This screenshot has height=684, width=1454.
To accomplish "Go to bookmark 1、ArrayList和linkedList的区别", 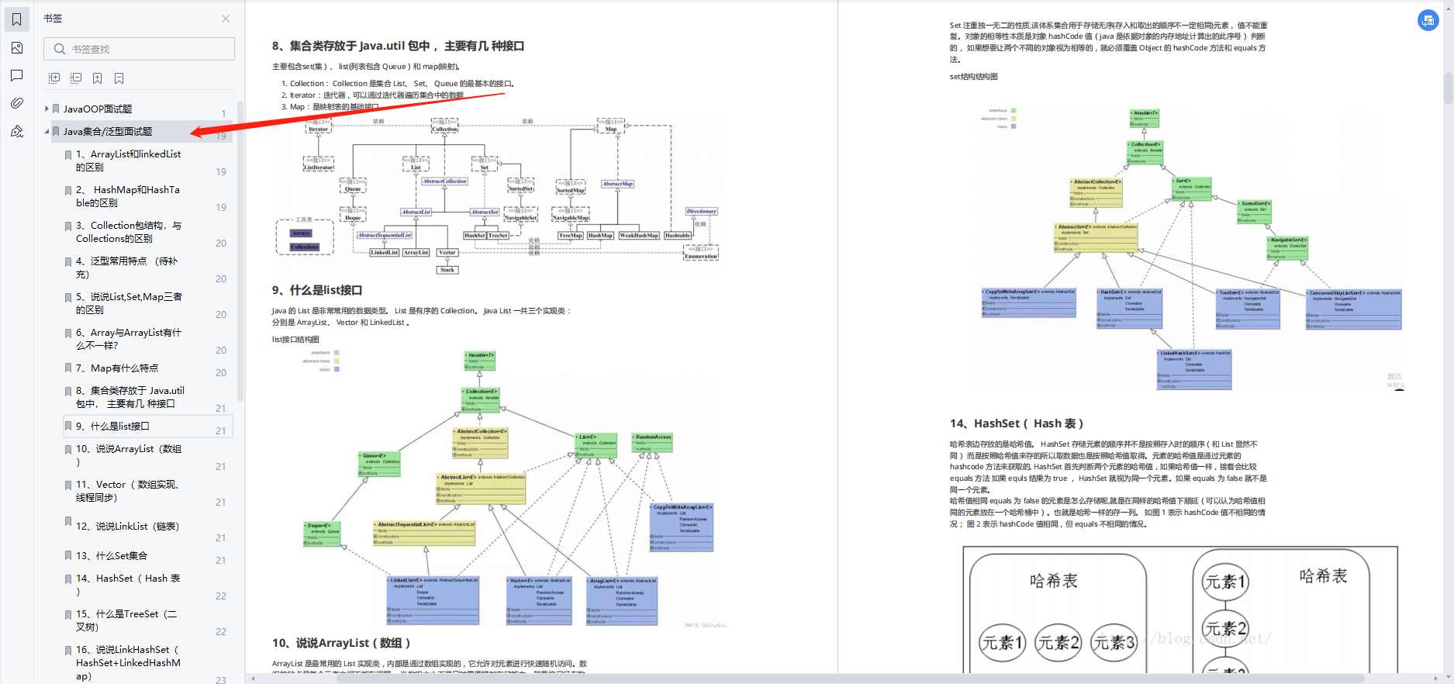I will (x=128, y=161).
